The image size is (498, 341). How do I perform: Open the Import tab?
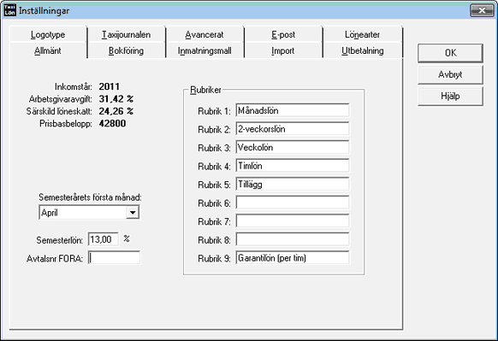coord(283,50)
